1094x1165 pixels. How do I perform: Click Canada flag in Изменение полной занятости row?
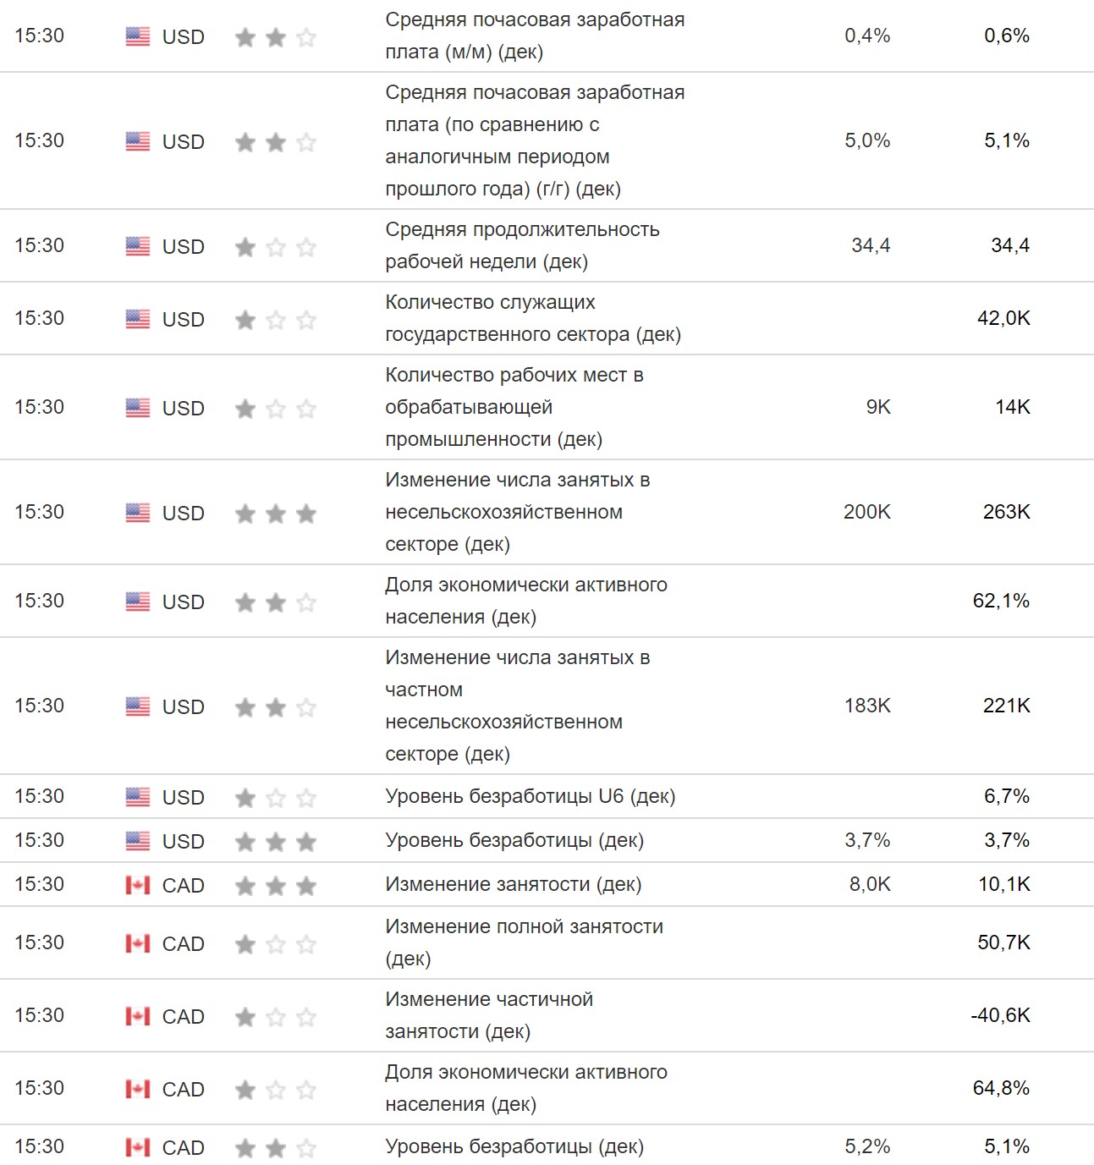[x=137, y=943]
